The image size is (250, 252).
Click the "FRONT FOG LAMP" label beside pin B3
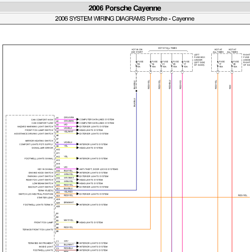[44, 222]
